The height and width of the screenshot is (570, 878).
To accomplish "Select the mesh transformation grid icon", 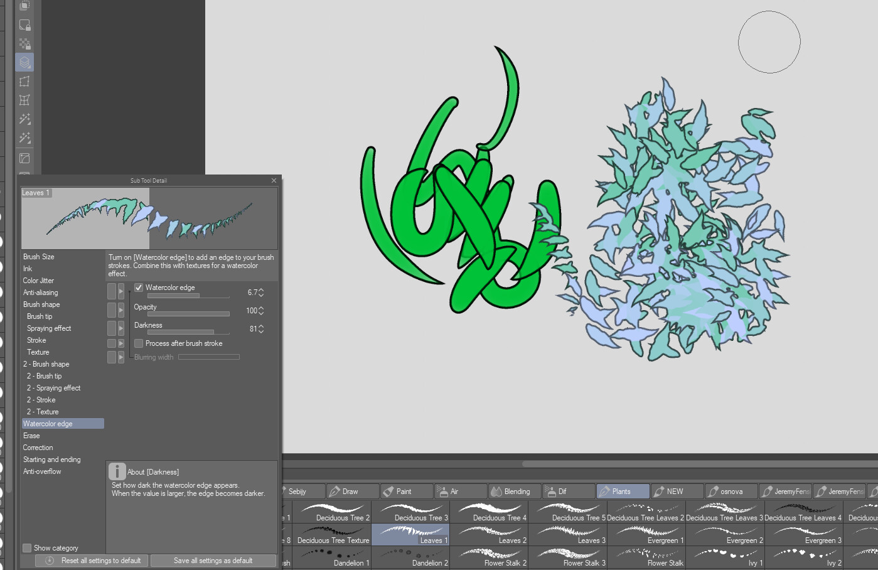I will 24,100.
